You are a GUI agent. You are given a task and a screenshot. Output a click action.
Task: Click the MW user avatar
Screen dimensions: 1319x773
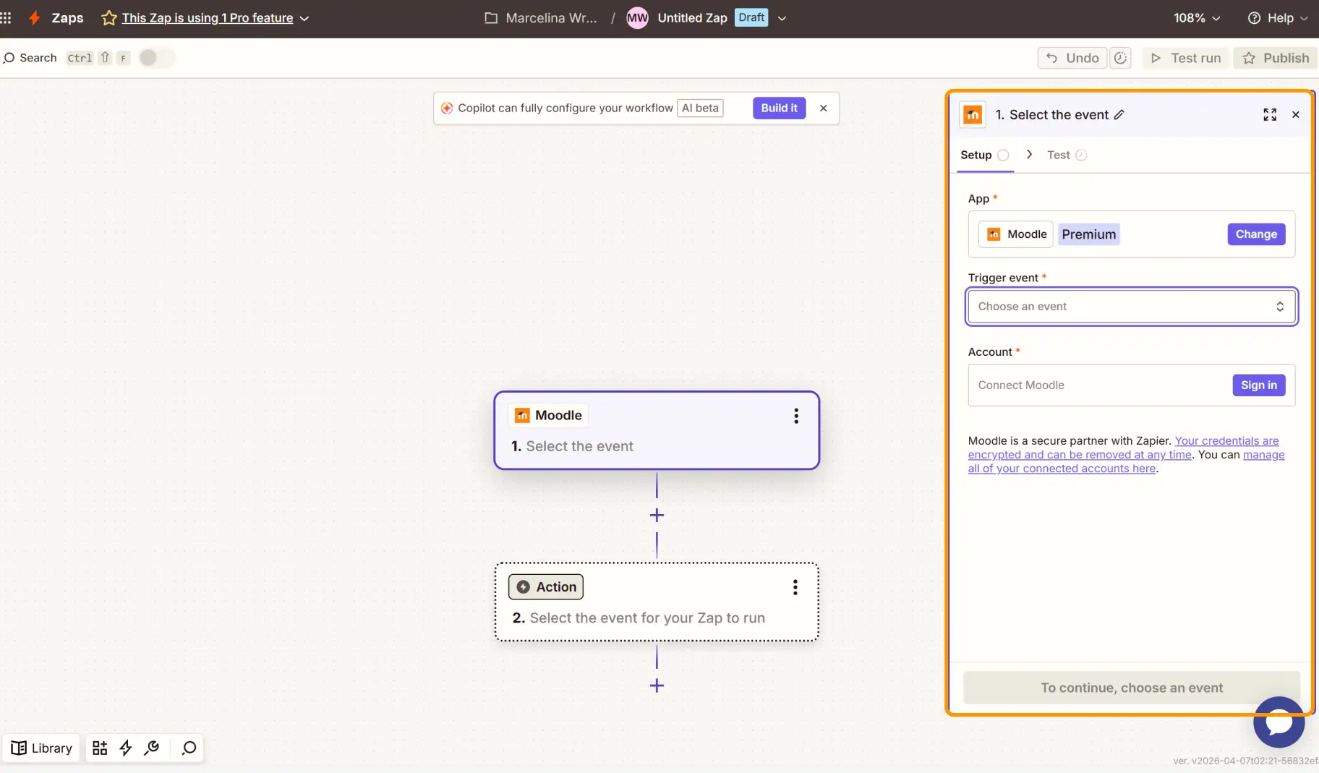[637, 18]
